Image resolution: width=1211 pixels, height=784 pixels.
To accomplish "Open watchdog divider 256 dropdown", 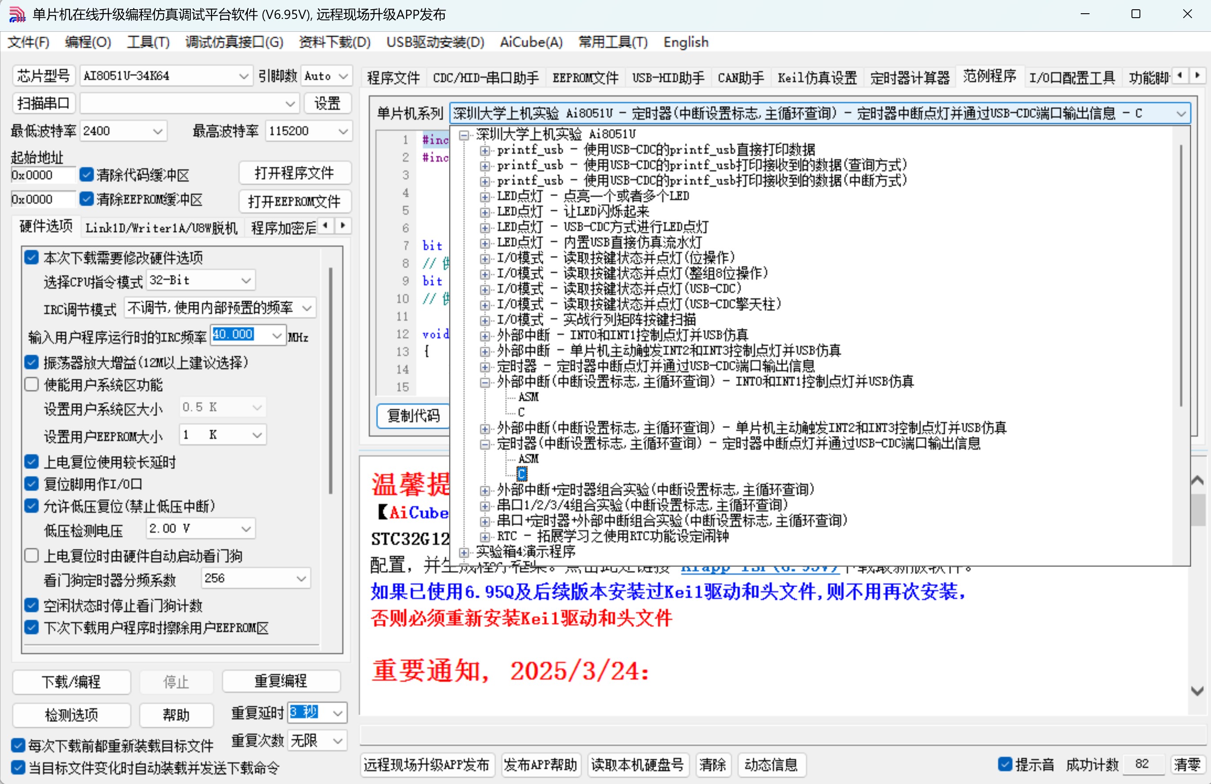I will [256, 579].
